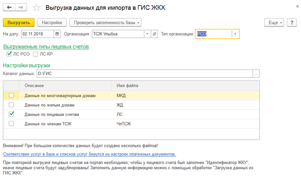Screen dimensions: 301x176
Task: Uncheck Данные по лицевым счетам row
Action: 11,114
